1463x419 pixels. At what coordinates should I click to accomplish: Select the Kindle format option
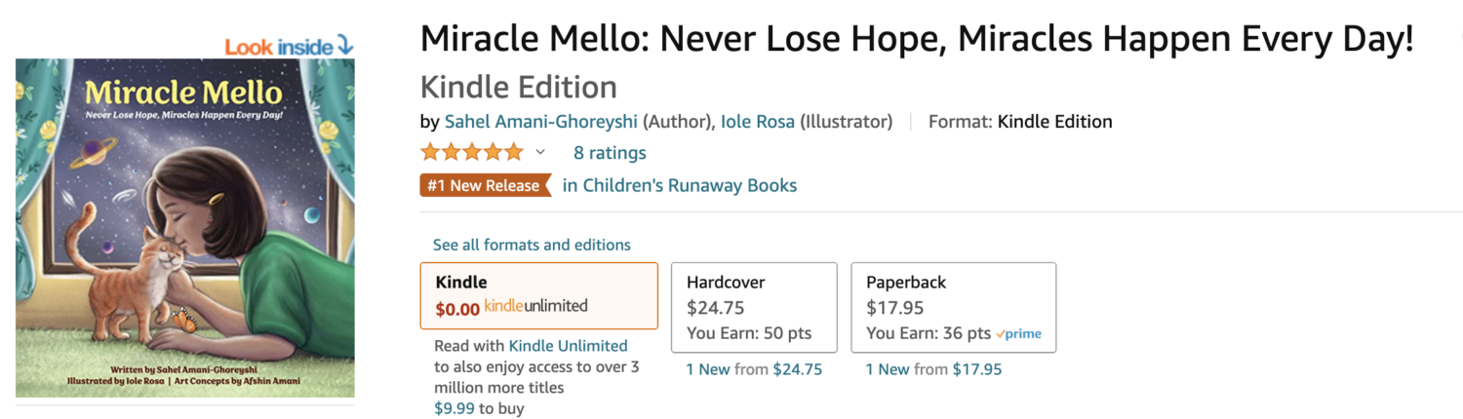pos(539,295)
